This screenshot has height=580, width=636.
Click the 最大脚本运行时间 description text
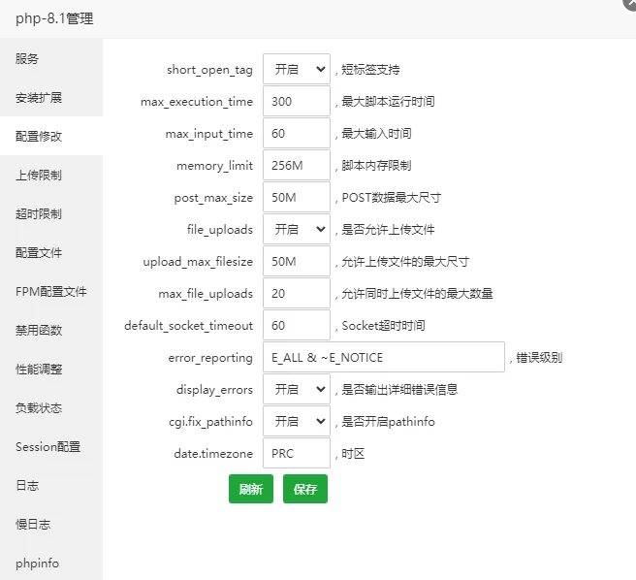tap(388, 101)
